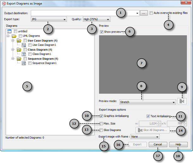Screen dimensions: 193x163
Task: Click the Export button
Action: (137, 144)
